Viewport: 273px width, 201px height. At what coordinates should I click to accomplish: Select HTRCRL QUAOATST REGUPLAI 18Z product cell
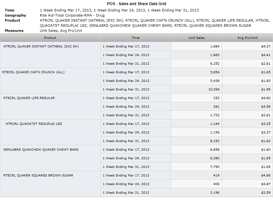[50, 132]
